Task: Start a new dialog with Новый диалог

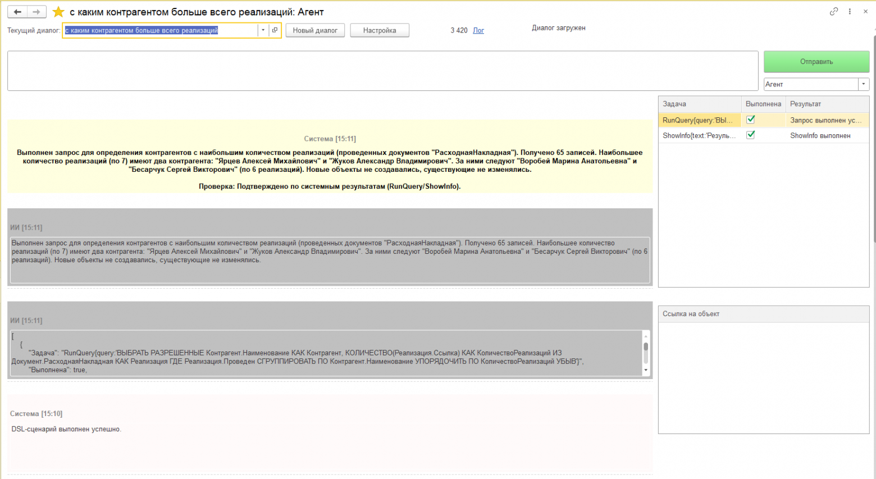Action: [315, 30]
